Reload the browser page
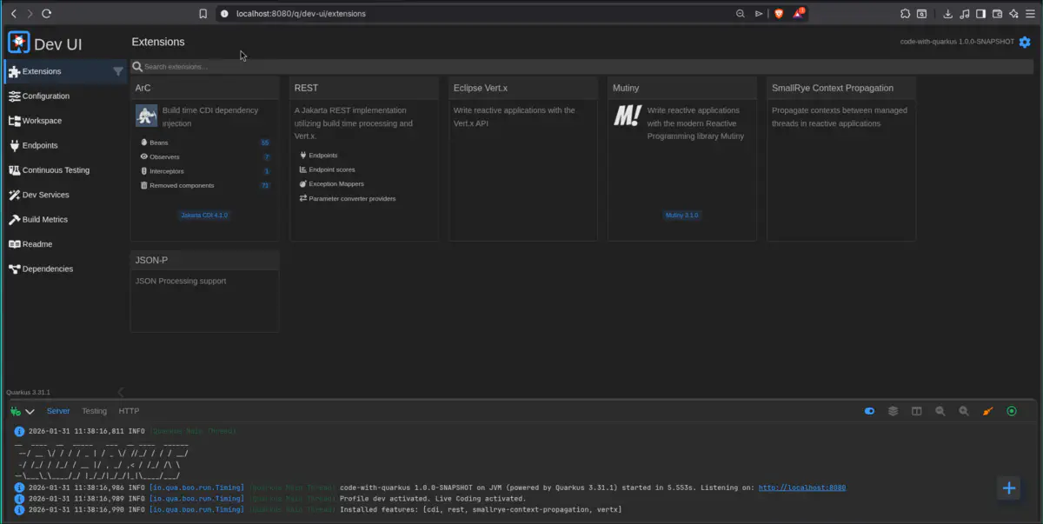The height and width of the screenshot is (524, 1043). coord(47,14)
